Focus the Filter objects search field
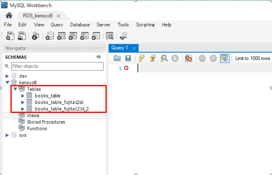272x175 pixels. (57, 66)
